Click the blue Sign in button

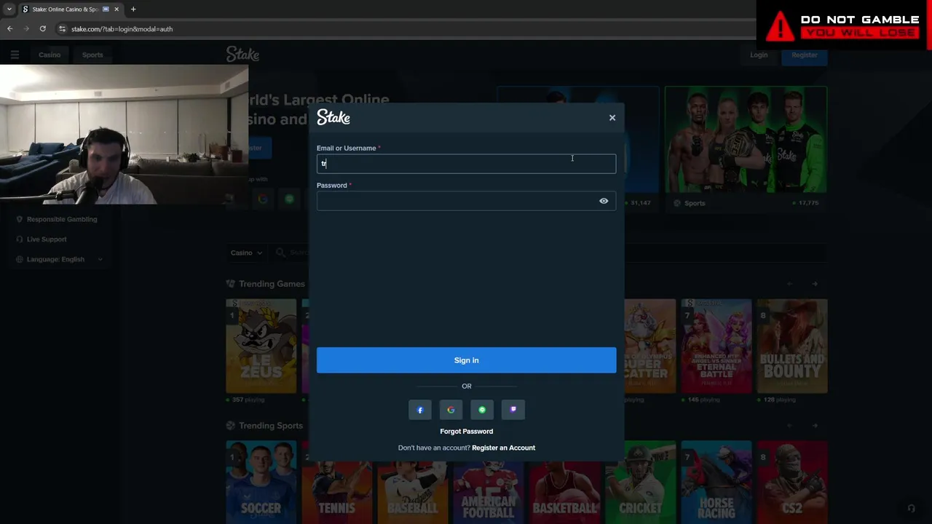pyautogui.click(x=466, y=360)
